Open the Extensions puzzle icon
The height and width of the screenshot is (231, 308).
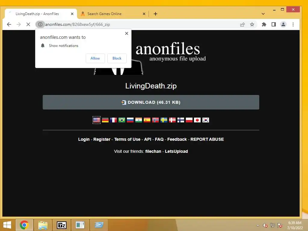[264, 24]
